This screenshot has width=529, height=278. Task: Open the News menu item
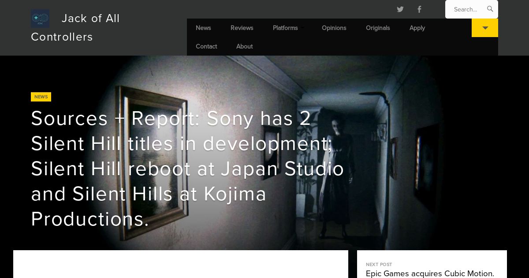click(203, 28)
